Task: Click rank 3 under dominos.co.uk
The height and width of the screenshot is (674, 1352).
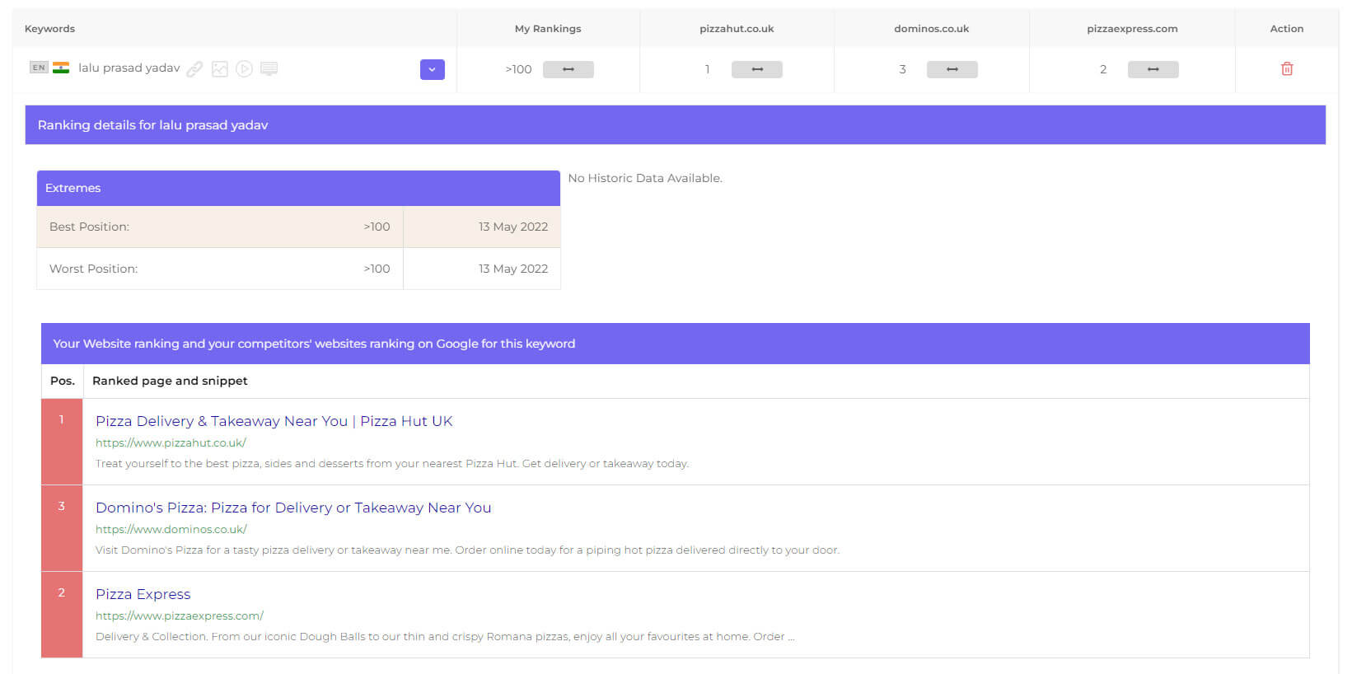Action: point(902,69)
